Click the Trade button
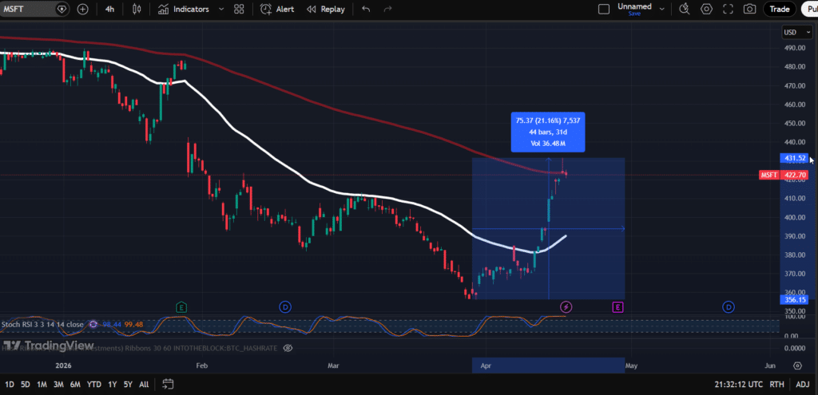 point(779,10)
